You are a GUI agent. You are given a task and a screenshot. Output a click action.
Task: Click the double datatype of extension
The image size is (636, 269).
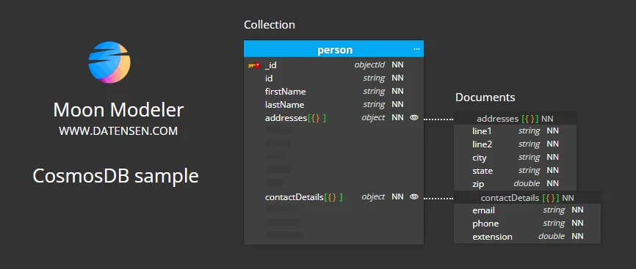552,236
